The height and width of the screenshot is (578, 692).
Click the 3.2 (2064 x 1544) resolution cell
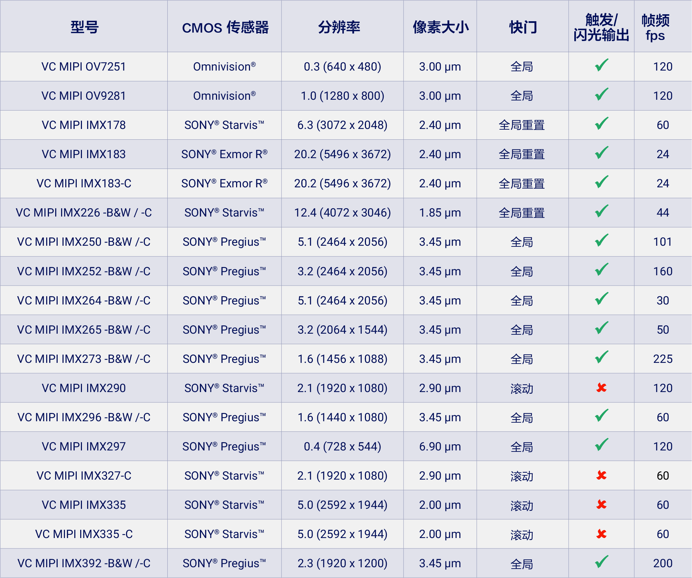click(x=342, y=329)
